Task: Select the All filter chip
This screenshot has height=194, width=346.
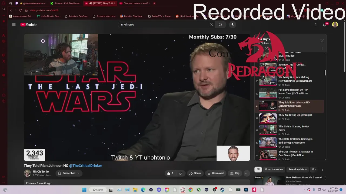Action: click(x=258, y=169)
